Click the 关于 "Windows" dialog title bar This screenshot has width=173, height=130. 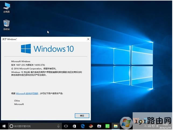(x=40, y=39)
